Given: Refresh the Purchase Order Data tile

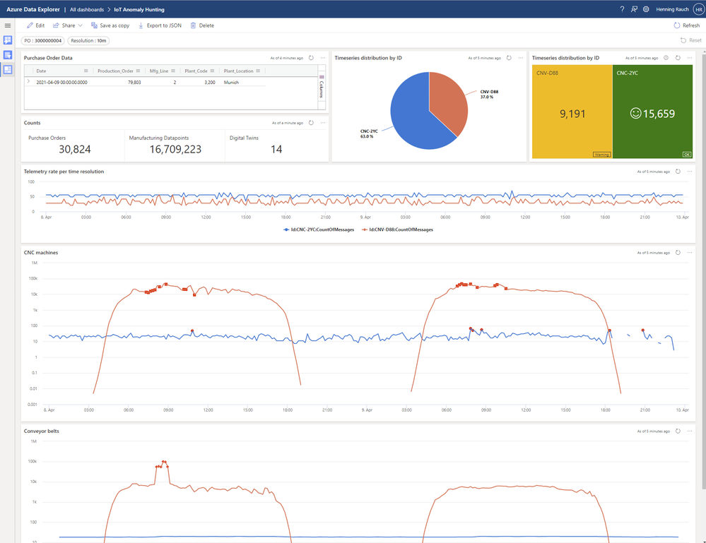Looking at the screenshot, I should pos(311,58).
